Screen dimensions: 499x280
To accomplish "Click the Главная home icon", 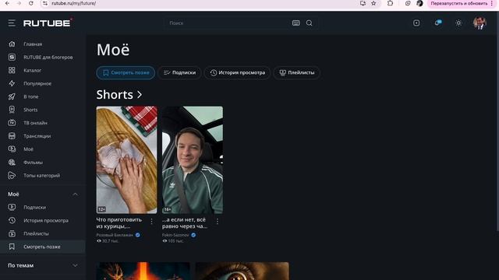I will (x=12, y=44).
